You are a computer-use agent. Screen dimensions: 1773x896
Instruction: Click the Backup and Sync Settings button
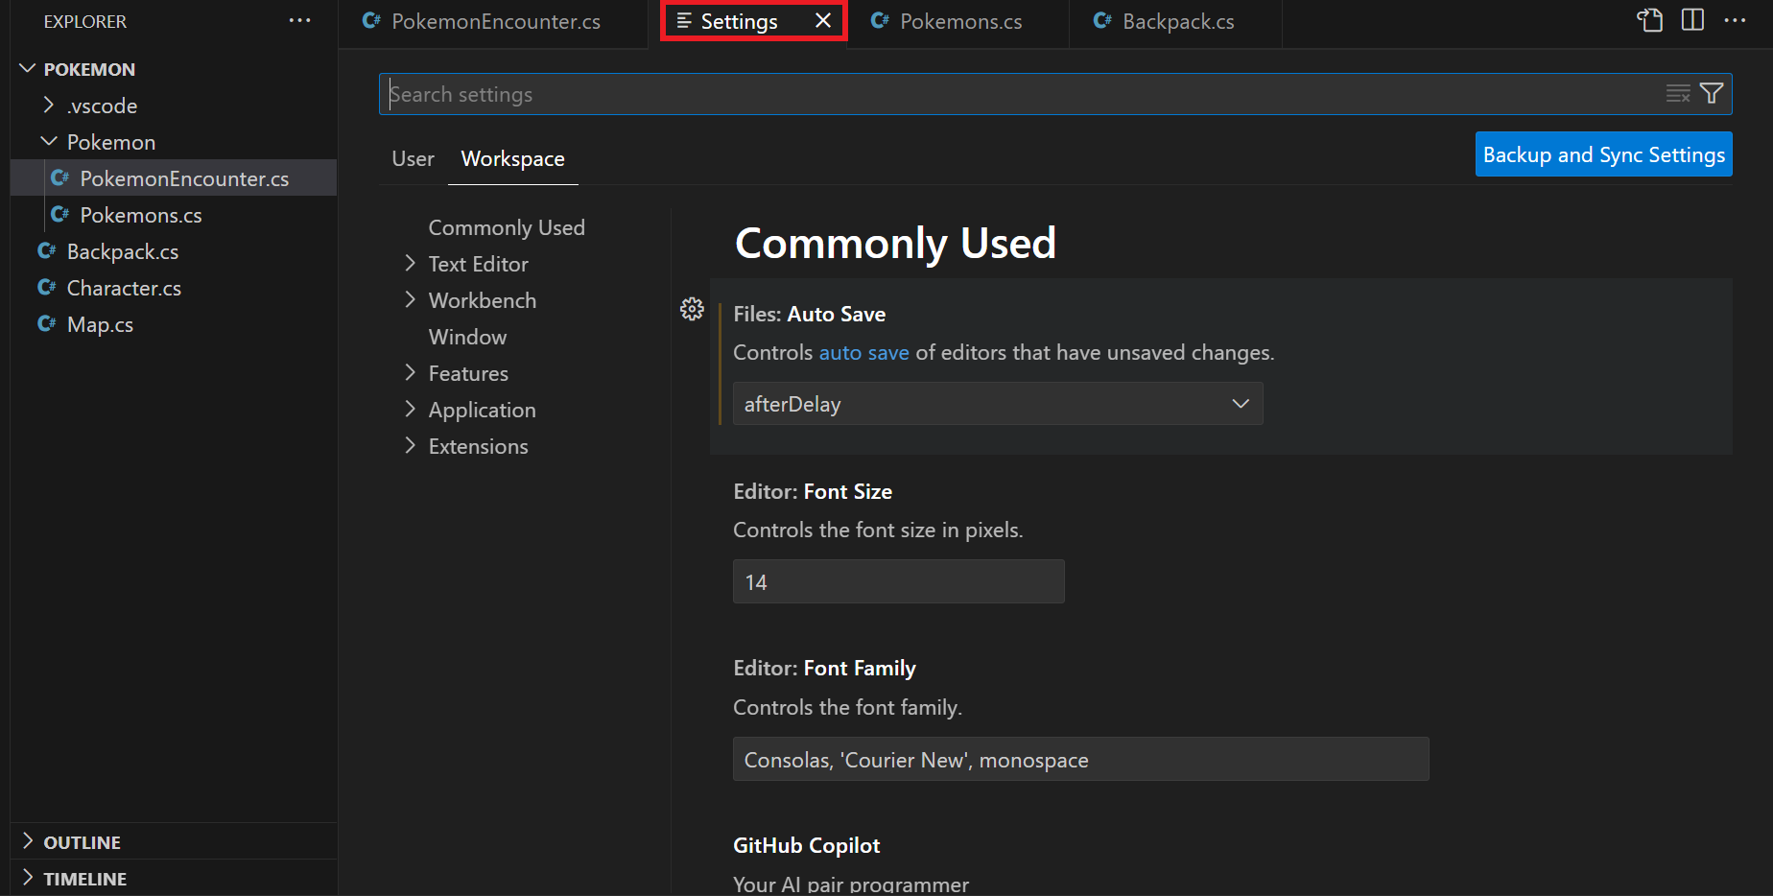click(x=1603, y=153)
